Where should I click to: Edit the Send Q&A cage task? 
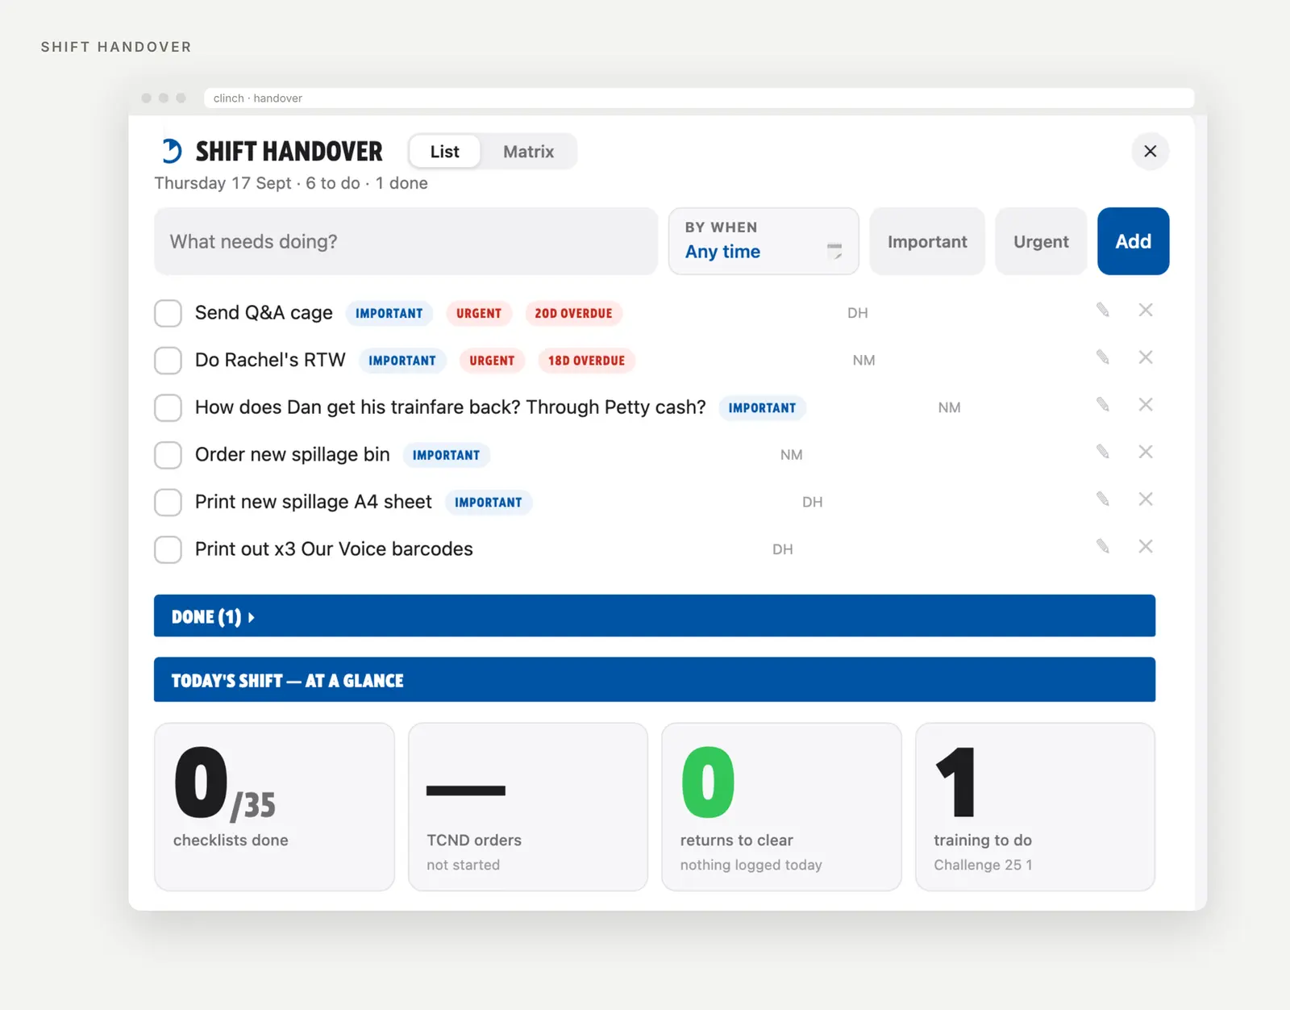pos(1102,310)
